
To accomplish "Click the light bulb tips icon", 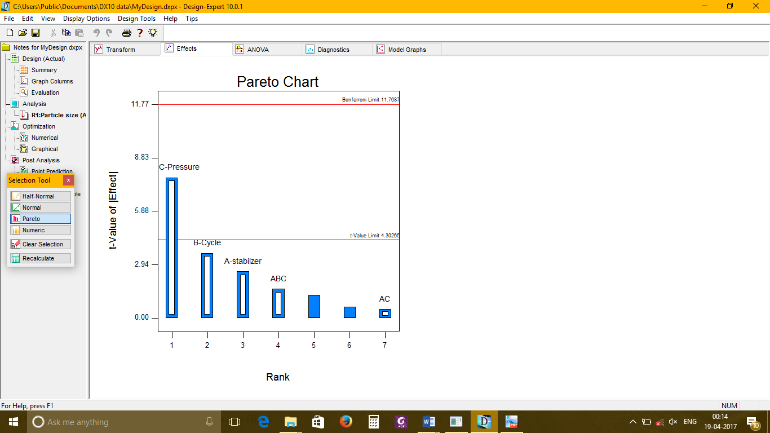I will [x=153, y=33].
